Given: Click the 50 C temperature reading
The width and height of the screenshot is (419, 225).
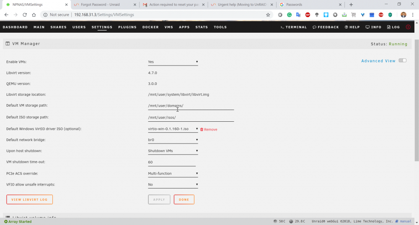Looking at the screenshot, I should click(x=282, y=221).
